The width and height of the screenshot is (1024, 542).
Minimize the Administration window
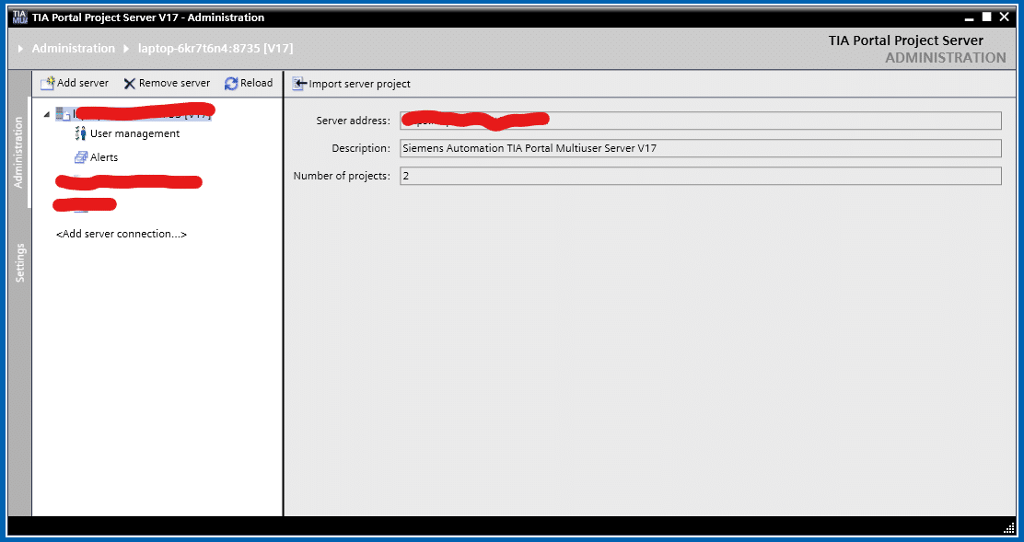(970, 18)
